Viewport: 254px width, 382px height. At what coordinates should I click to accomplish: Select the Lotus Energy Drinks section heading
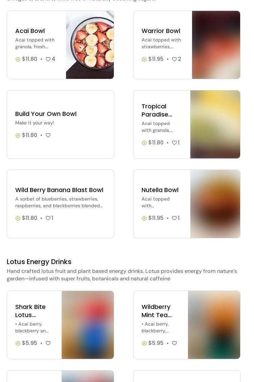pyautogui.click(x=39, y=262)
